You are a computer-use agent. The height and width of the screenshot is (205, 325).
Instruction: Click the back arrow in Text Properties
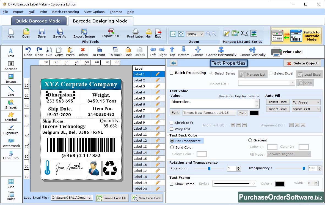[x=173, y=63]
